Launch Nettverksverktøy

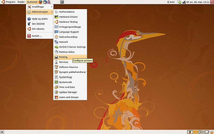pos(70,37)
